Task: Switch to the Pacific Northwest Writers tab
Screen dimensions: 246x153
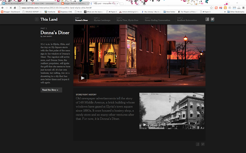Action: point(16,3)
